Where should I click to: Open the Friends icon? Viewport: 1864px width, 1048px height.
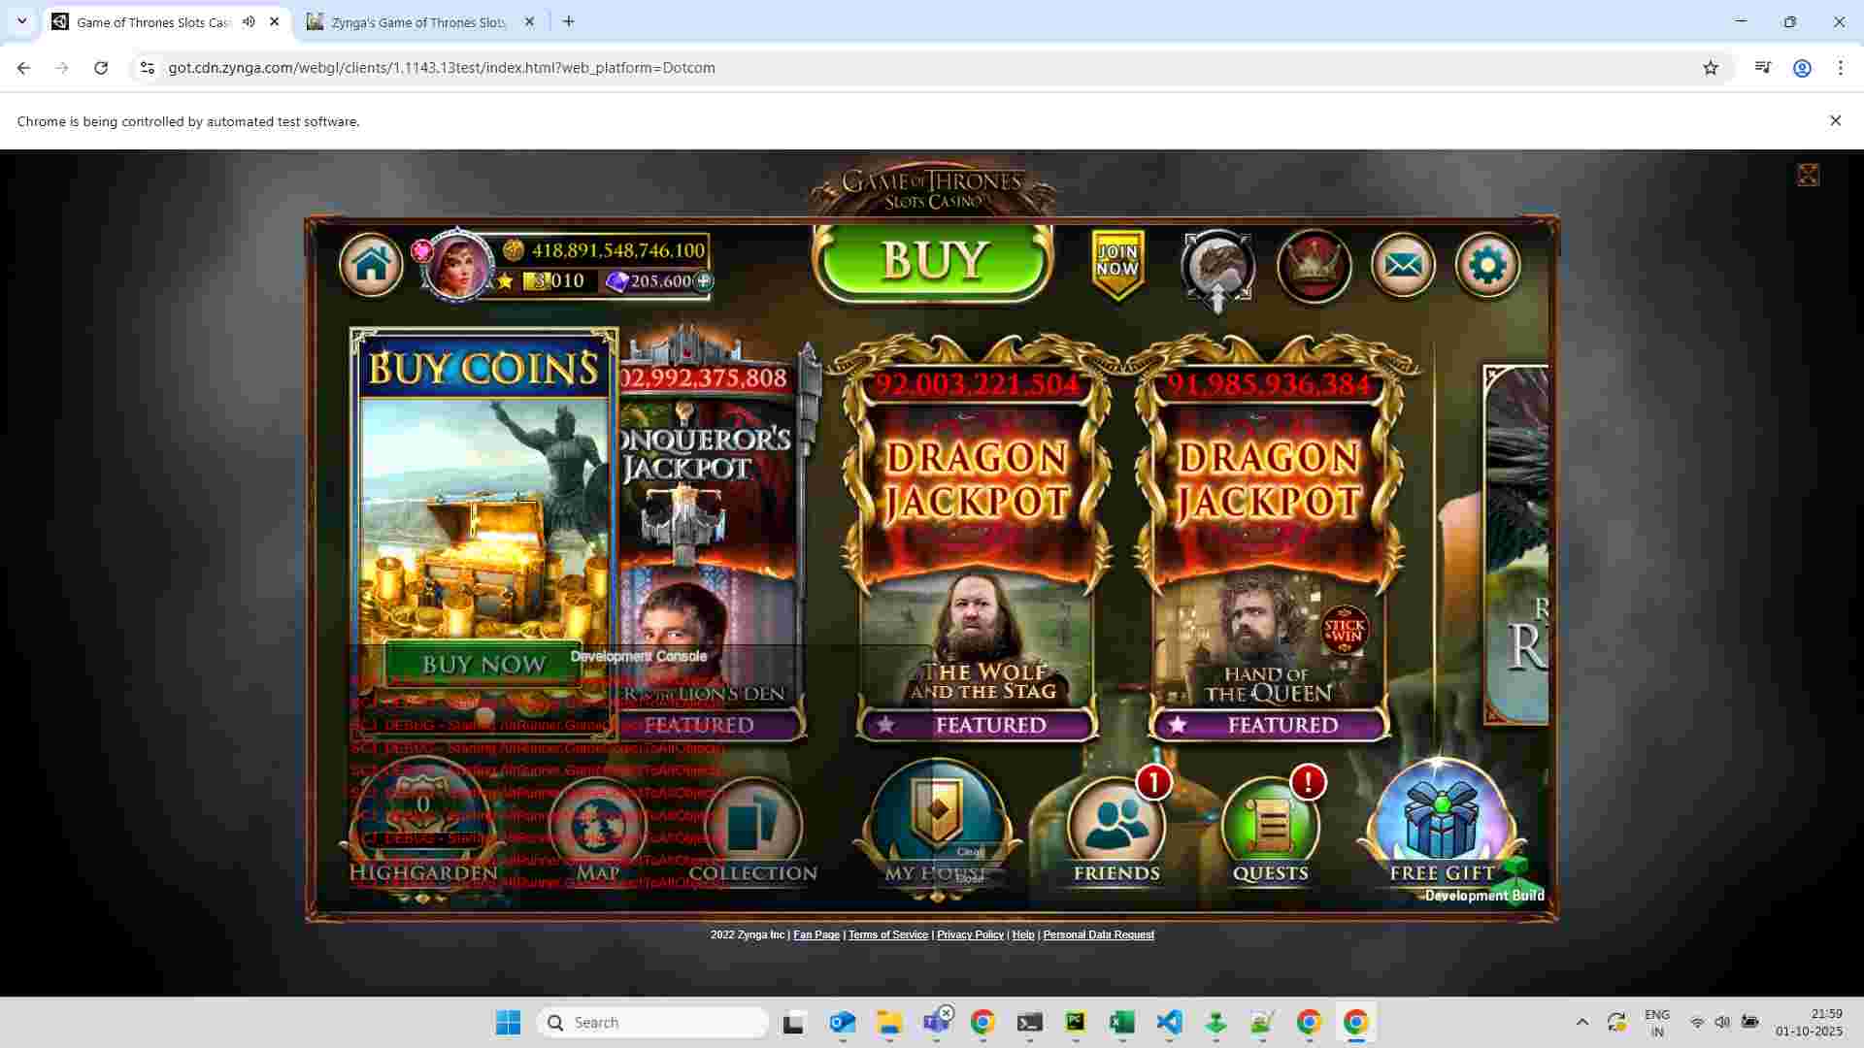pyautogui.click(x=1116, y=825)
